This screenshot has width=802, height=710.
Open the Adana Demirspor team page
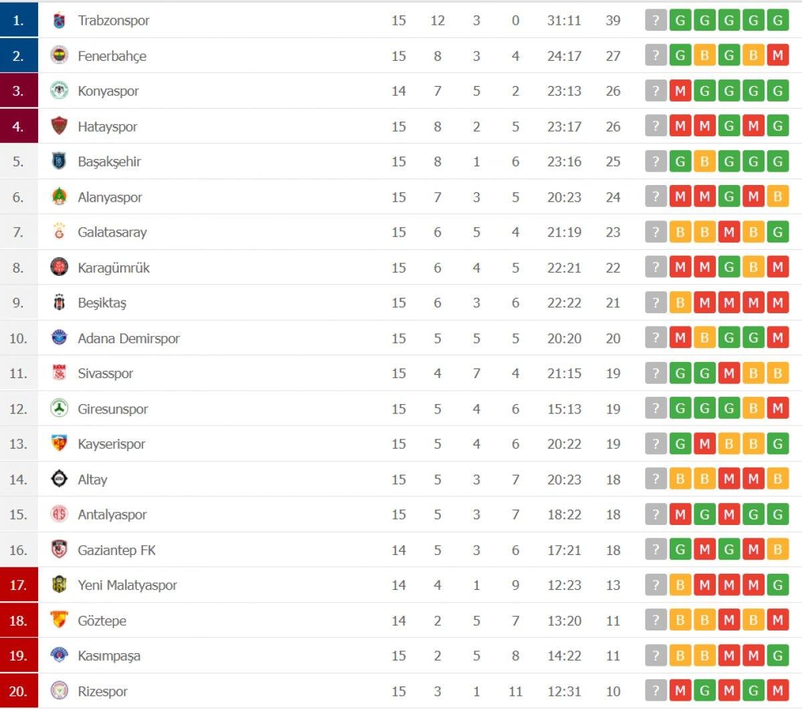128,338
